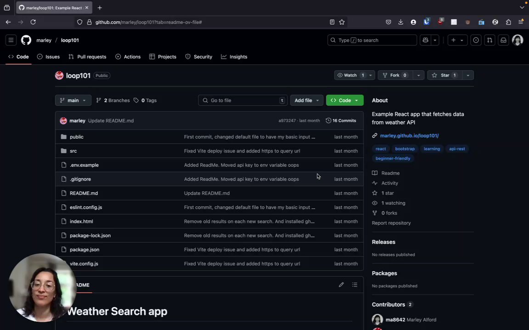Click marley's avatar in the latest commit row
The width and height of the screenshot is (529, 330).
[63, 121]
